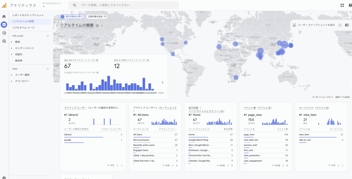Select リアルタイム ページ in sidebar
Screen dimensions: 352x179
tap(23, 27)
